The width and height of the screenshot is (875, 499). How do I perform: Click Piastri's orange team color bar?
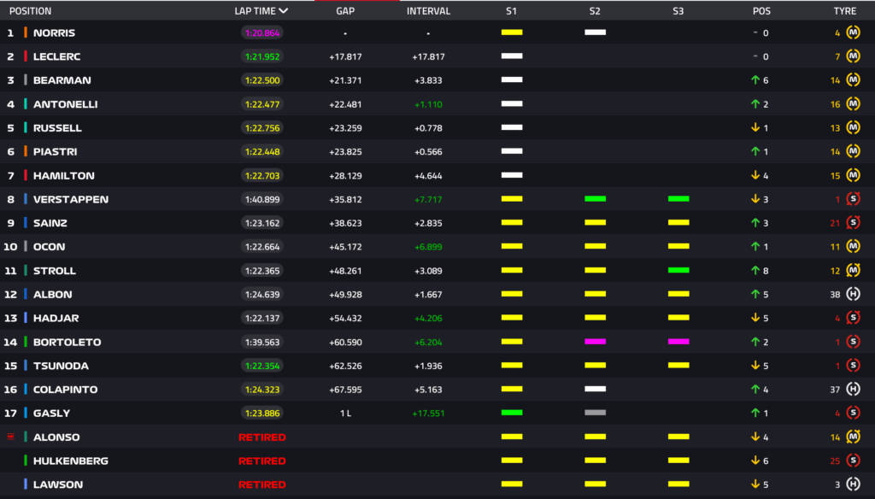[x=26, y=151]
